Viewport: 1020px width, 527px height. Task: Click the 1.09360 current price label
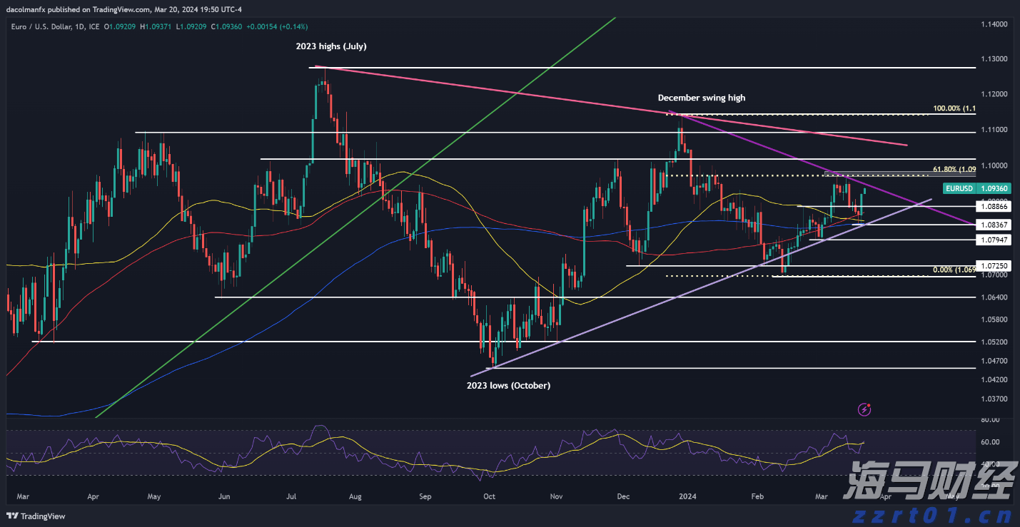(993, 188)
